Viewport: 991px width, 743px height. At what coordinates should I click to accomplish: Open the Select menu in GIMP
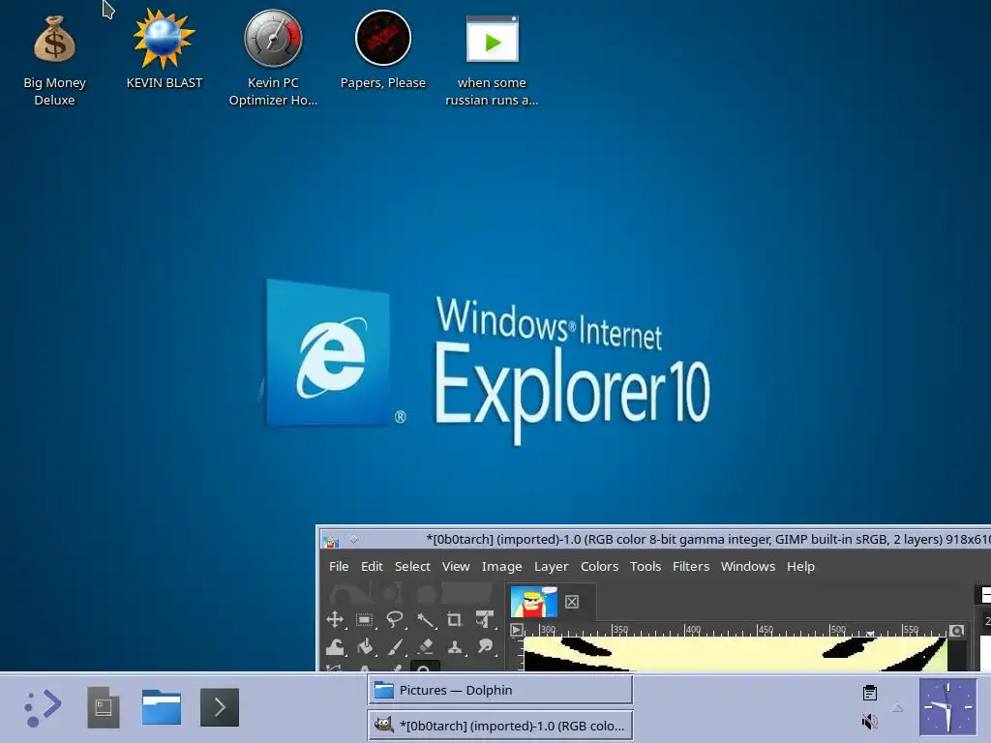pyautogui.click(x=412, y=566)
